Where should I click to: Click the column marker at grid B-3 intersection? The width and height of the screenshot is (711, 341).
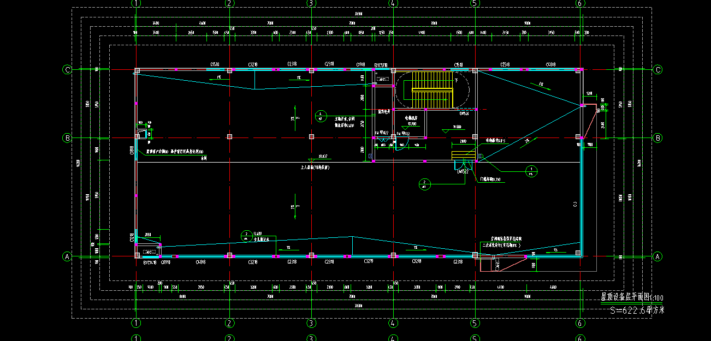tap(311, 136)
